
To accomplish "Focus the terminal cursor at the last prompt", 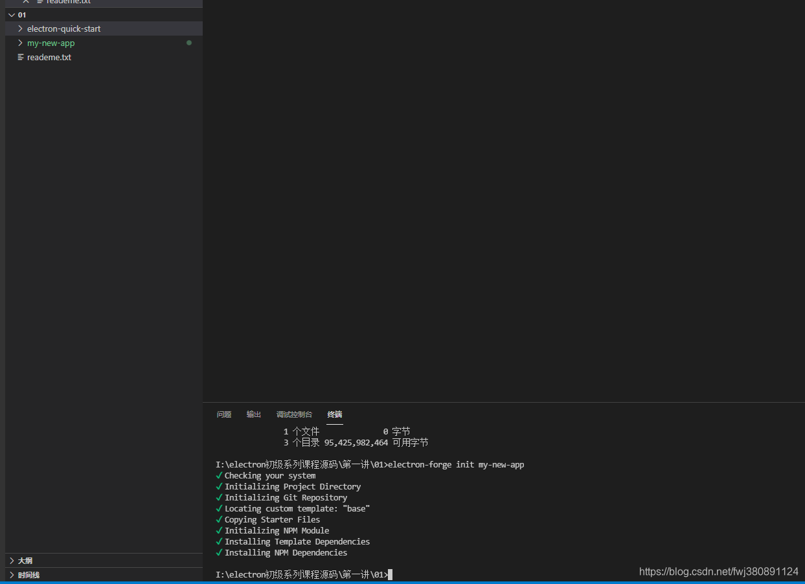I will click(x=391, y=574).
